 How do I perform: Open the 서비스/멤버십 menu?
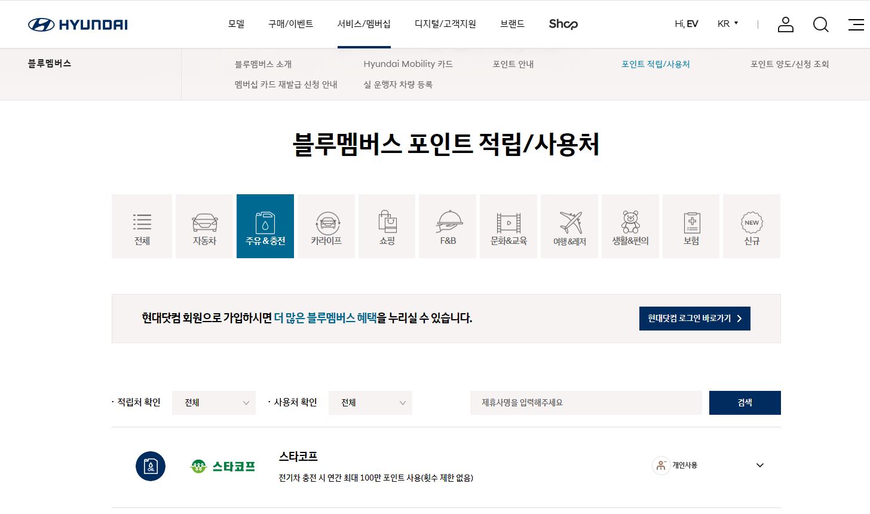(364, 24)
